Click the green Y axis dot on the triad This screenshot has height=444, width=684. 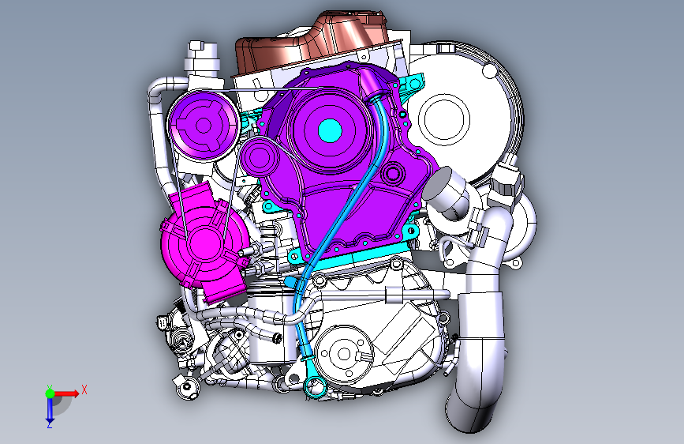pyautogui.click(x=50, y=393)
